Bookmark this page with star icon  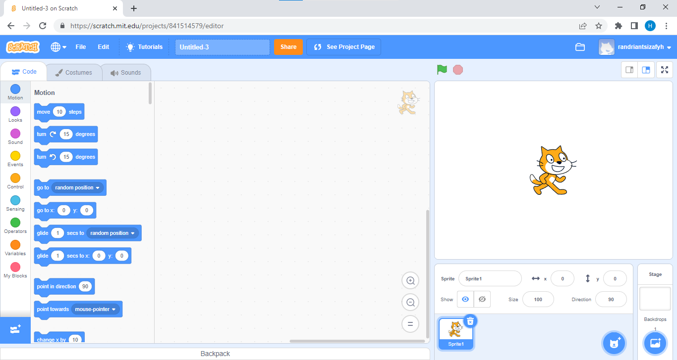click(x=599, y=26)
